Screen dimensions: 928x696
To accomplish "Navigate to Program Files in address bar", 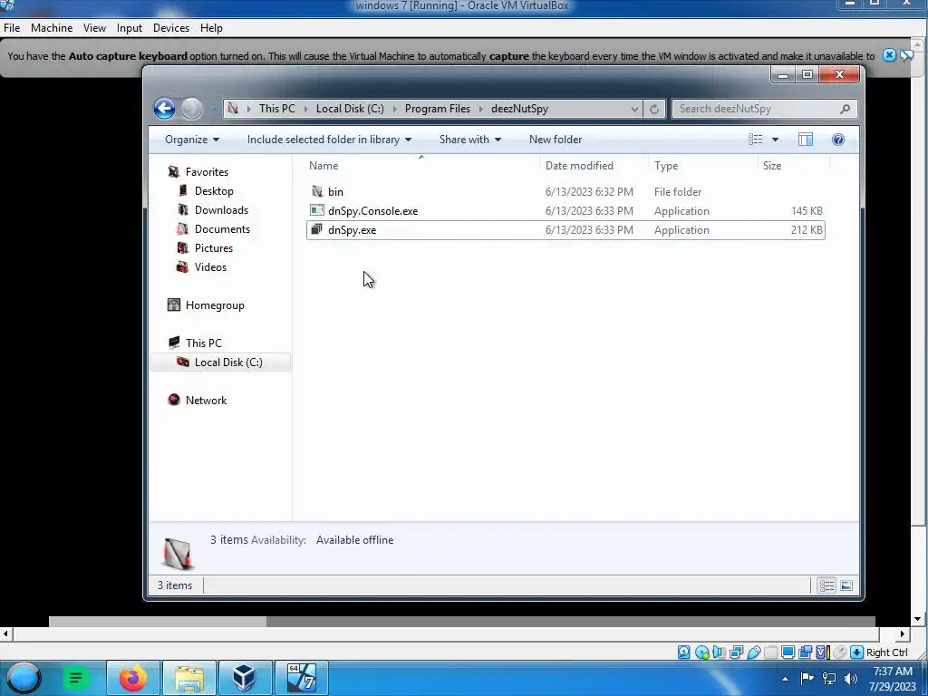I will 438,109.
